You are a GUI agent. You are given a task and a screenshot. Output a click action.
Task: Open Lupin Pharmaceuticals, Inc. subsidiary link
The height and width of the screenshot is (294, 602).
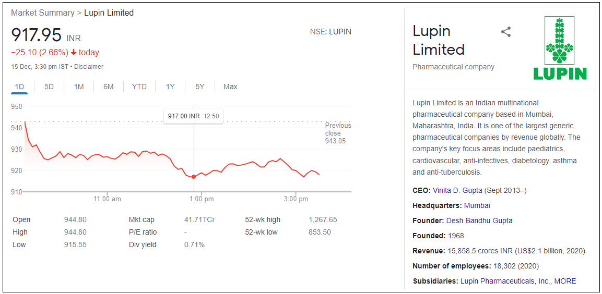pyautogui.click(x=505, y=281)
